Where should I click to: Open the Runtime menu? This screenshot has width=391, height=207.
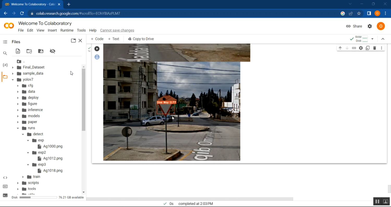[67, 30]
